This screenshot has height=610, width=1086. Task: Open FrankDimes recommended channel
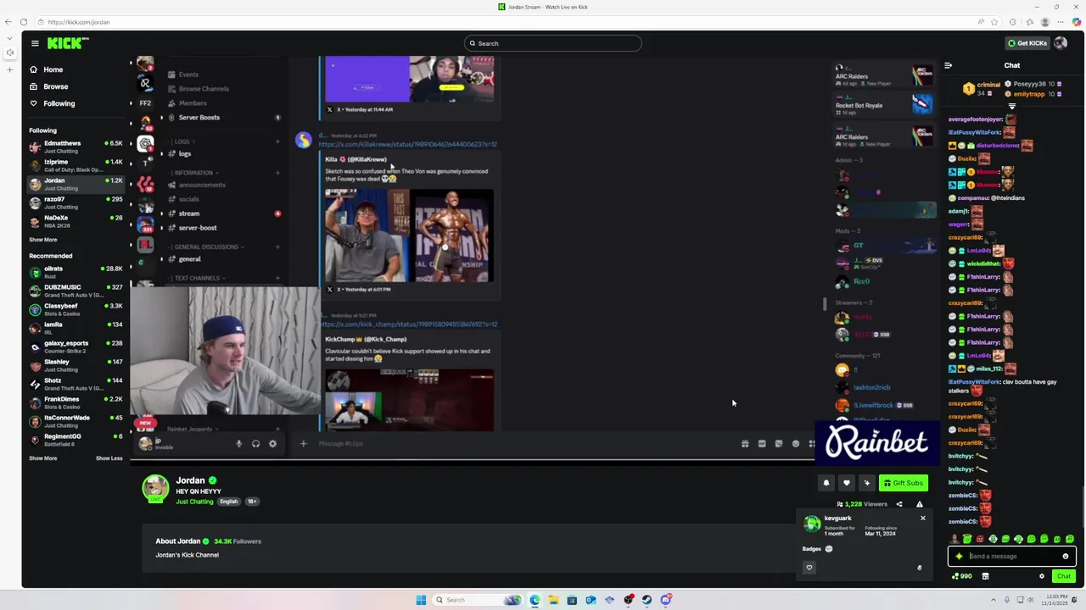click(x=76, y=402)
